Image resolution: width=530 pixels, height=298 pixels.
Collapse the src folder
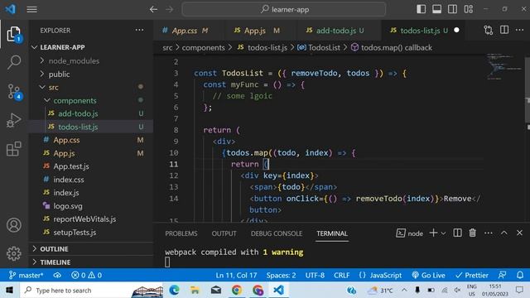[x=91, y=87]
